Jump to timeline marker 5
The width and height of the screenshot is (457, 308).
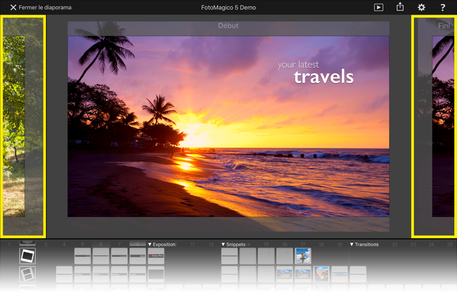pyautogui.click(x=82, y=244)
